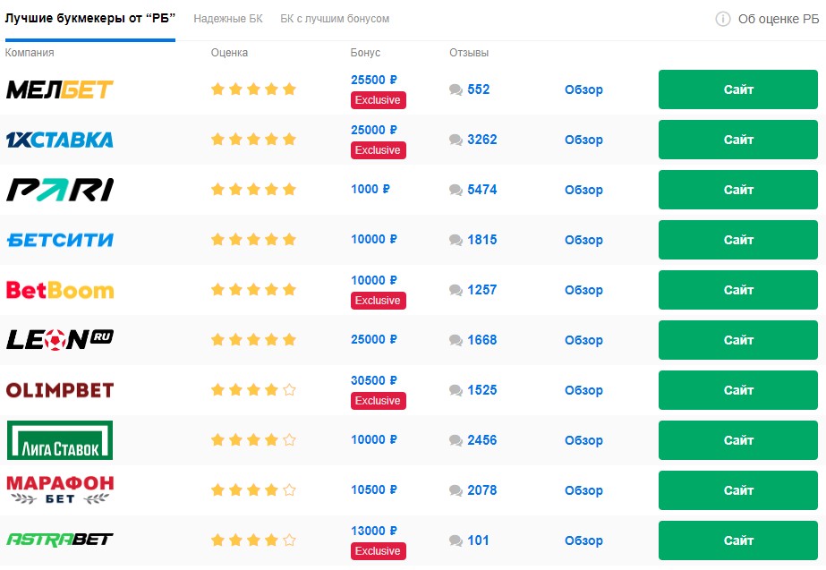Open the Обзор link for Бетсити
826x570 pixels.
point(583,240)
